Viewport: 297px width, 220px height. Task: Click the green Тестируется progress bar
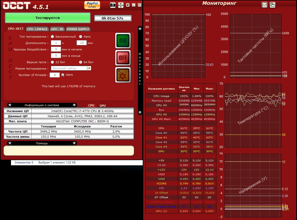point(47,18)
